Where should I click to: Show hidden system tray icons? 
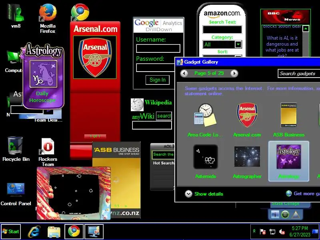254,231
